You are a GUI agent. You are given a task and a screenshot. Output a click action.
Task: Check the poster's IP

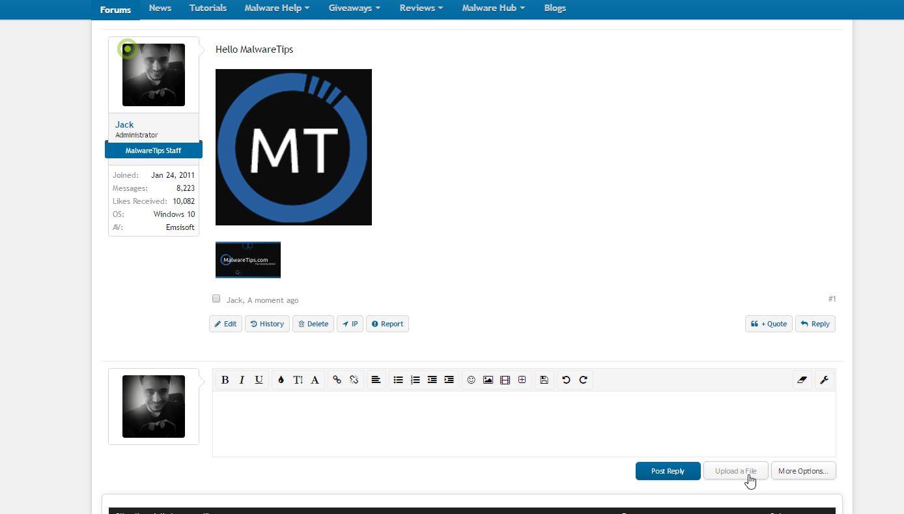pos(350,324)
